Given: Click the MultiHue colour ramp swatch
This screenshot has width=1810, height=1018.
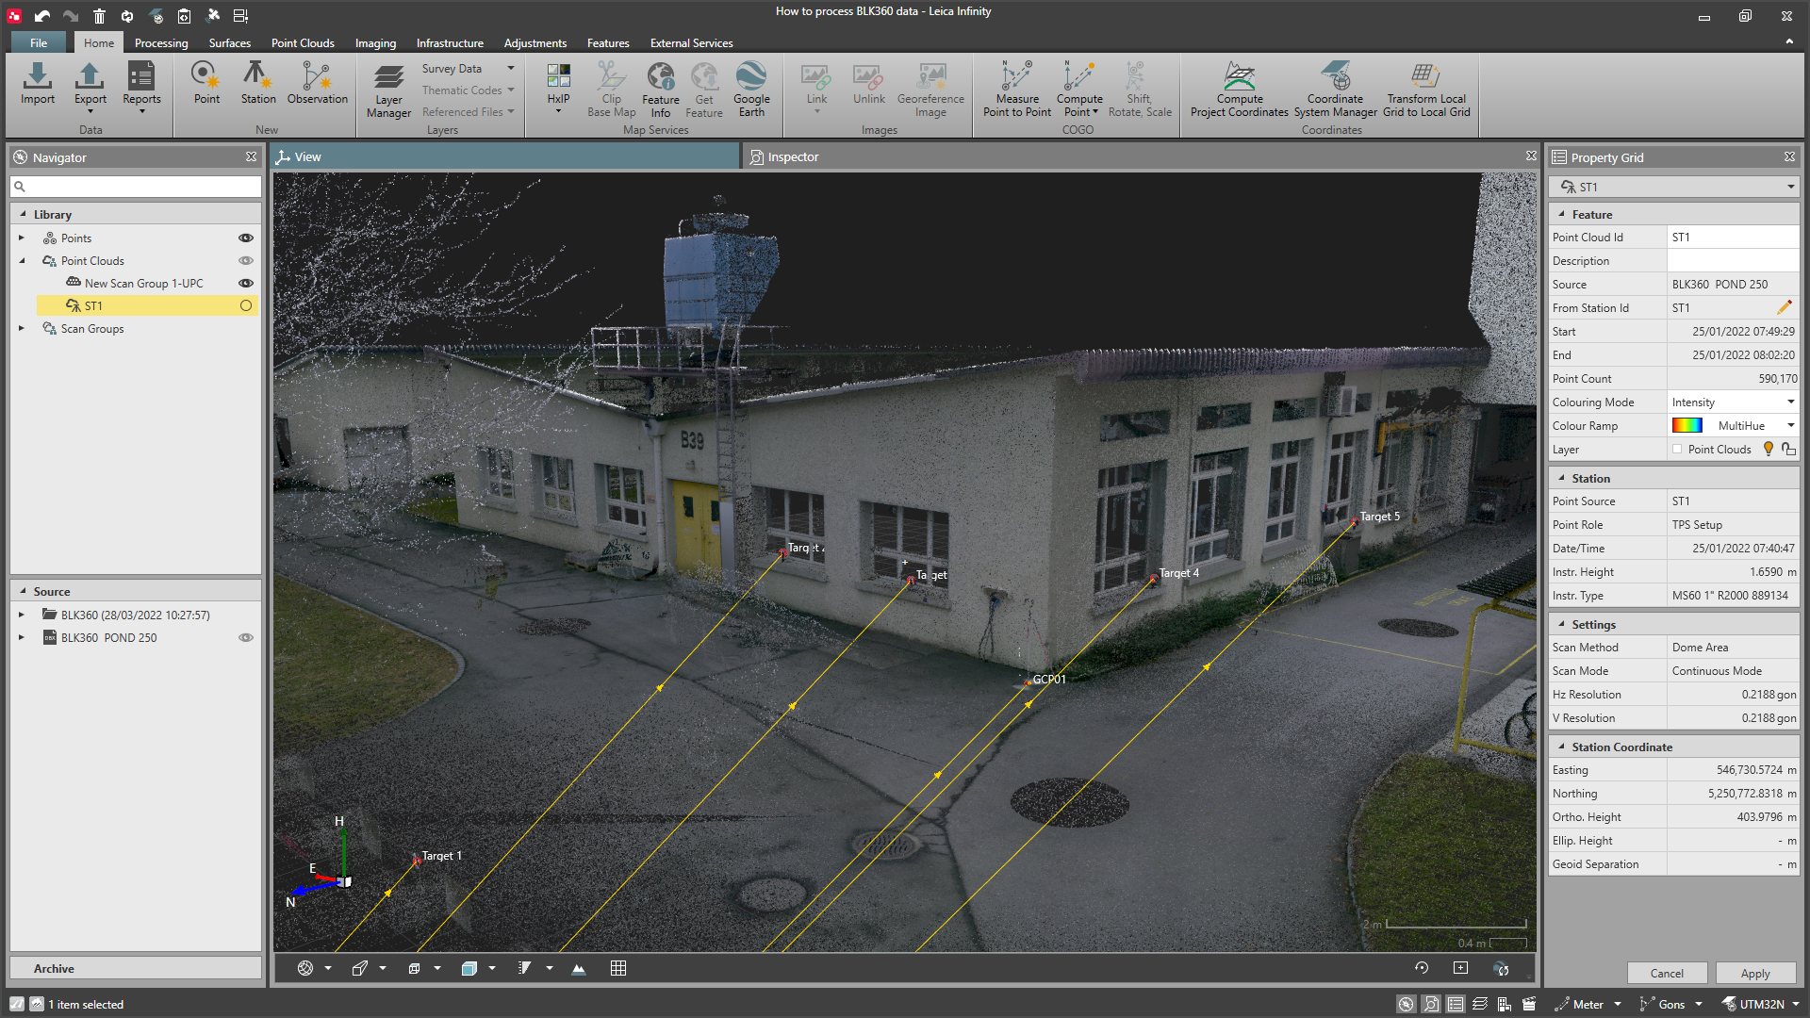Looking at the screenshot, I should 1687,426.
